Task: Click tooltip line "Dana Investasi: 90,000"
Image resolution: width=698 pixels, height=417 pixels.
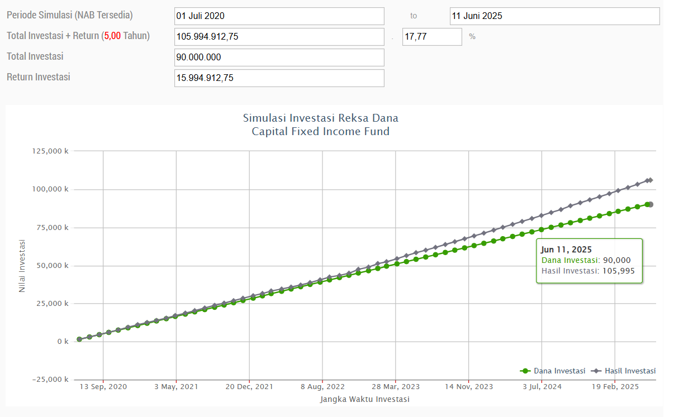Action: pos(586,260)
